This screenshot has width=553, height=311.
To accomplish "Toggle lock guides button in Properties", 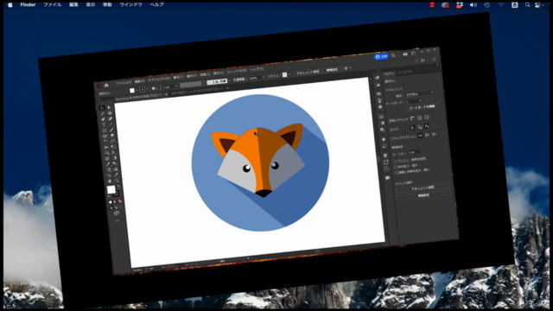I will click(x=420, y=127).
